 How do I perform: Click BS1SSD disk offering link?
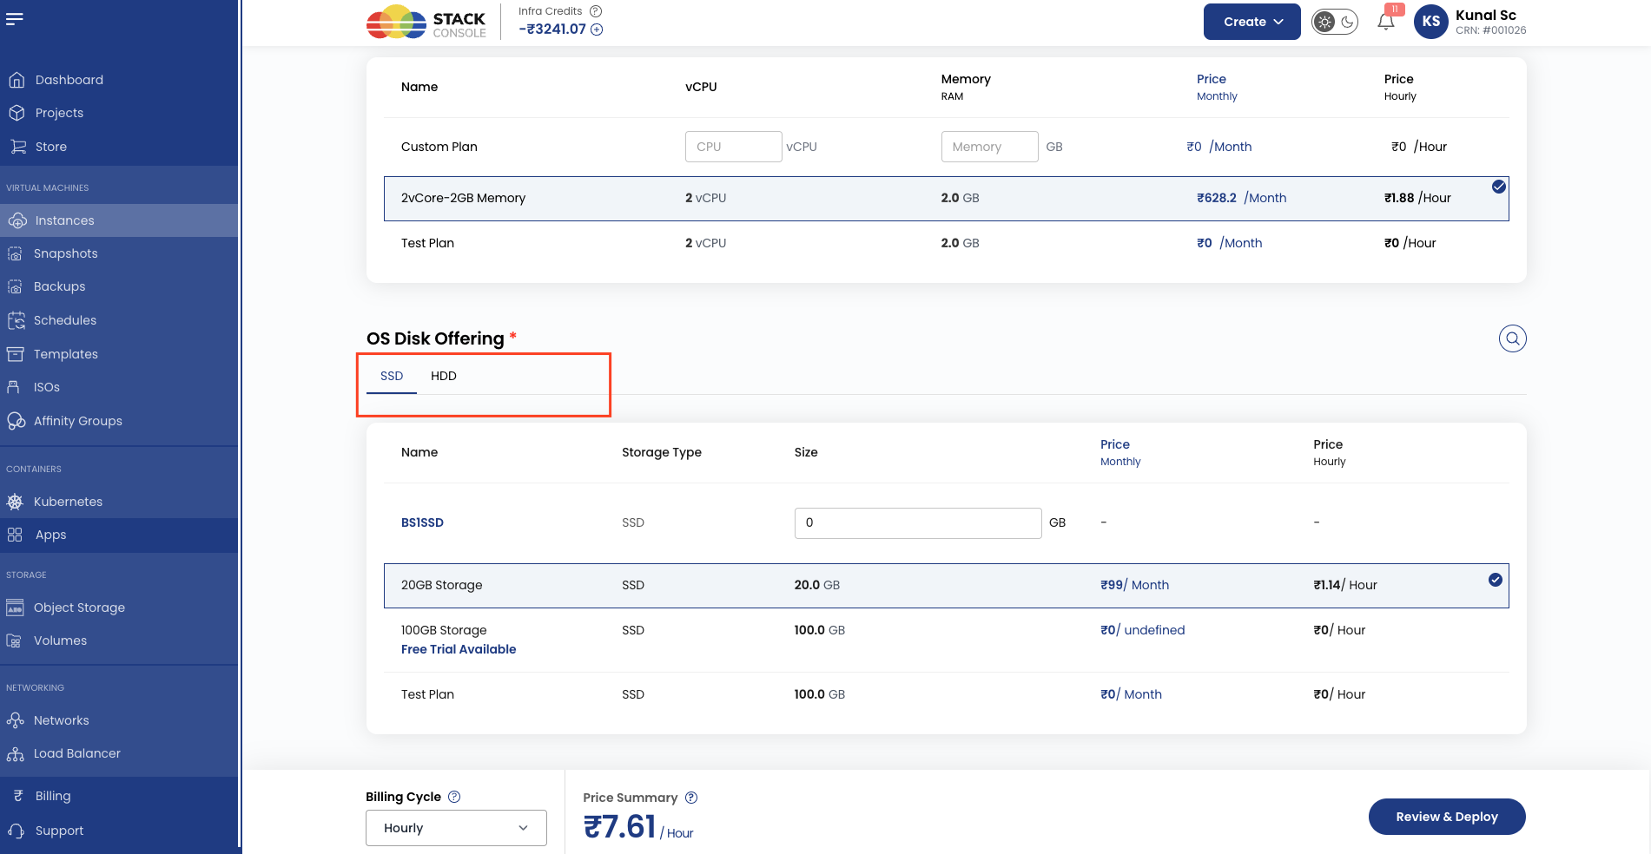coord(422,522)
